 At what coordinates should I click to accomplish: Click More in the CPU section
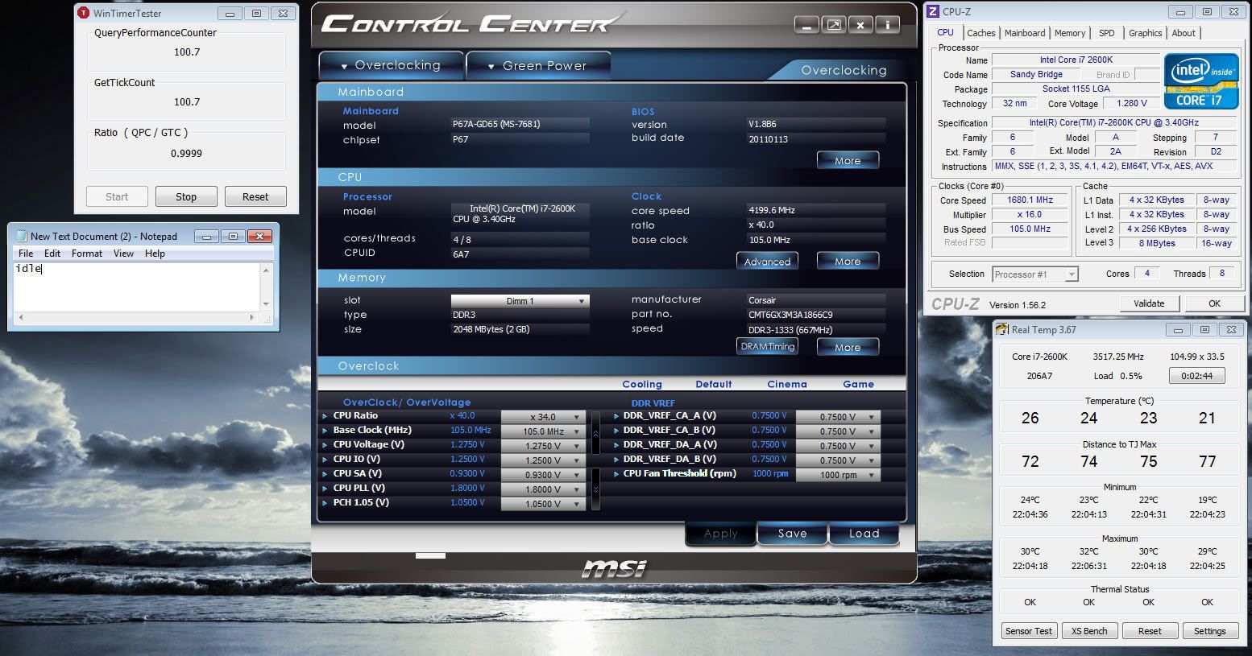(x=848, y=261)
